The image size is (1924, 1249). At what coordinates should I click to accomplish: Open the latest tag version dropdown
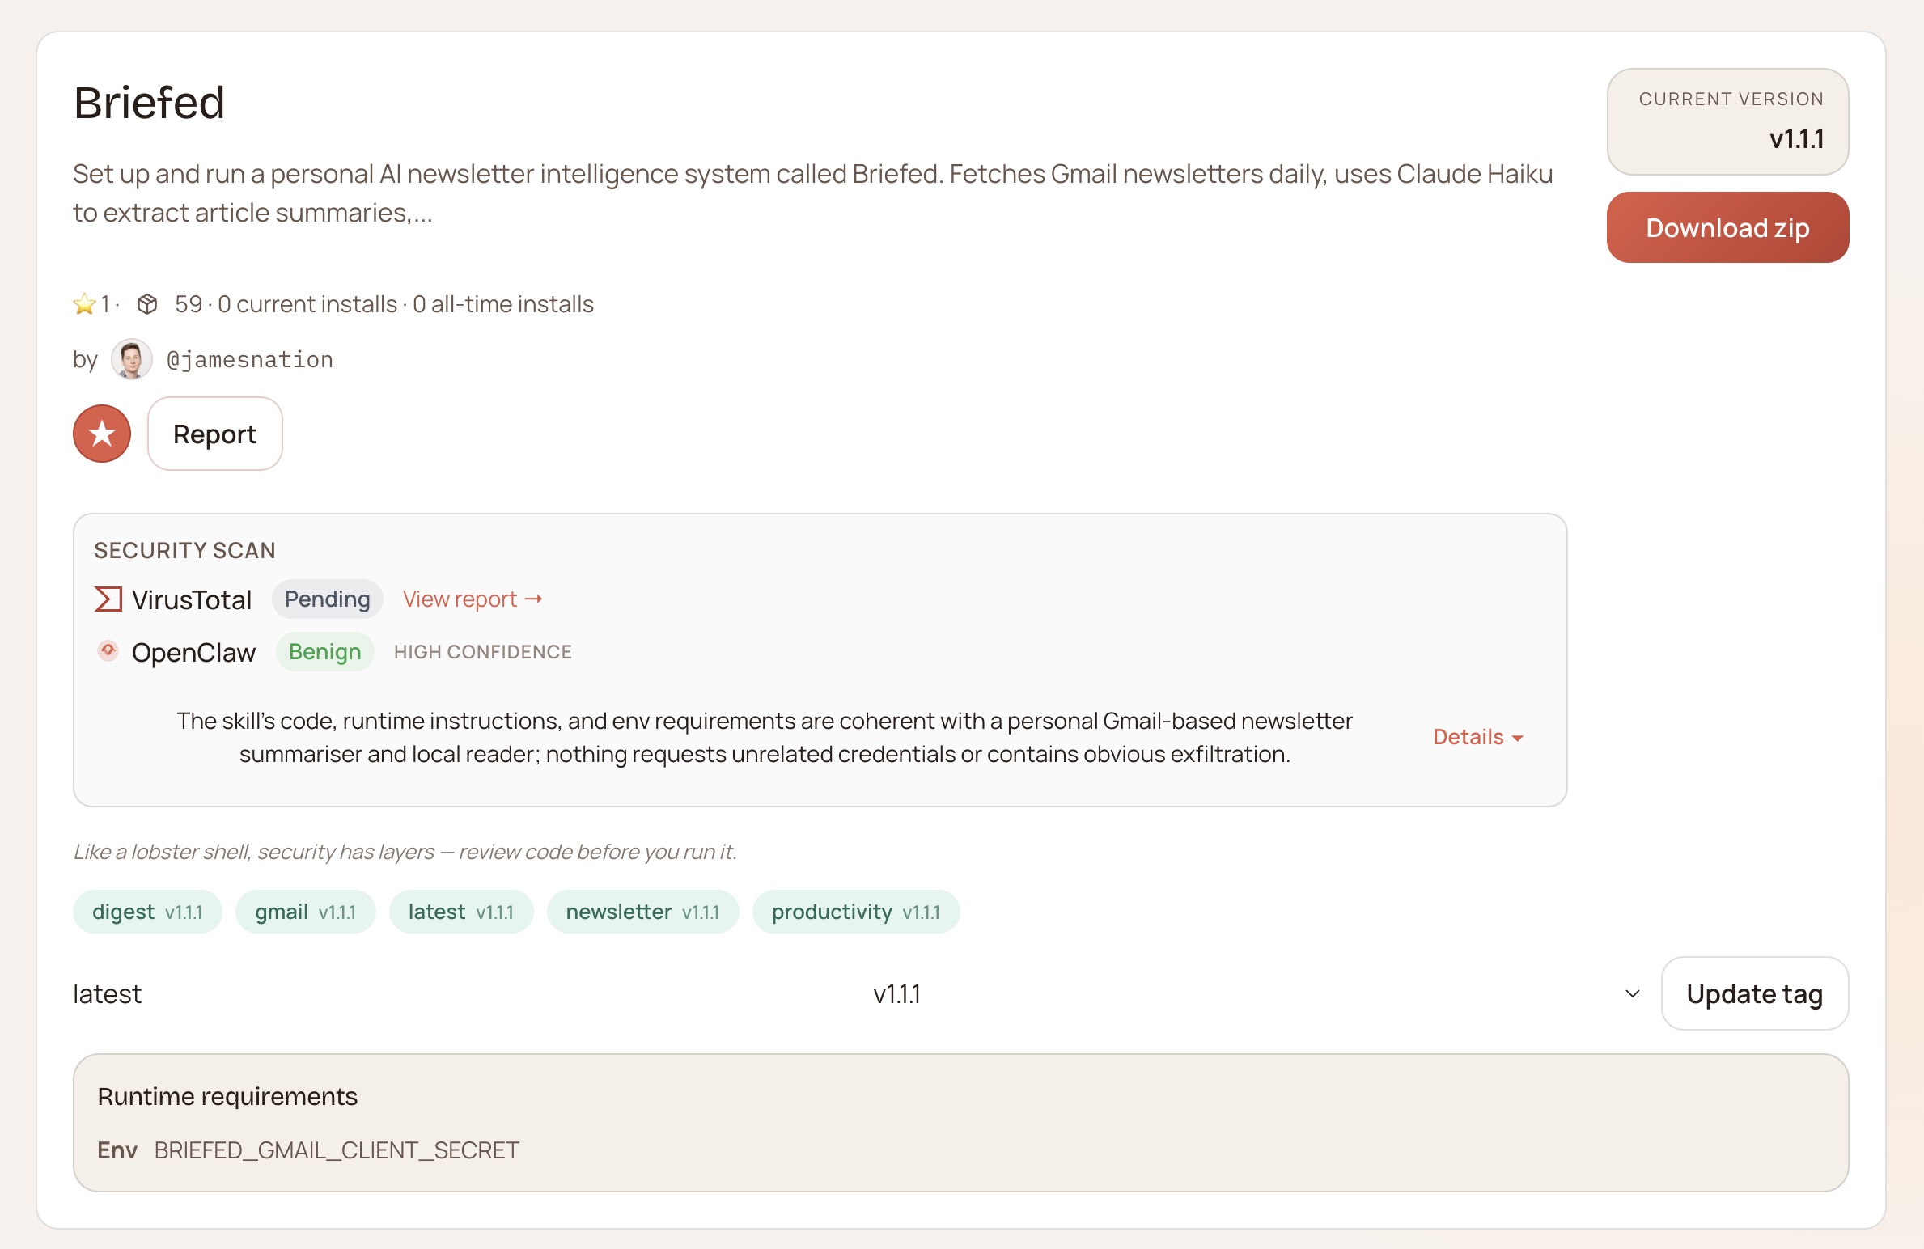pyautogui.click(x=896, y=993)
